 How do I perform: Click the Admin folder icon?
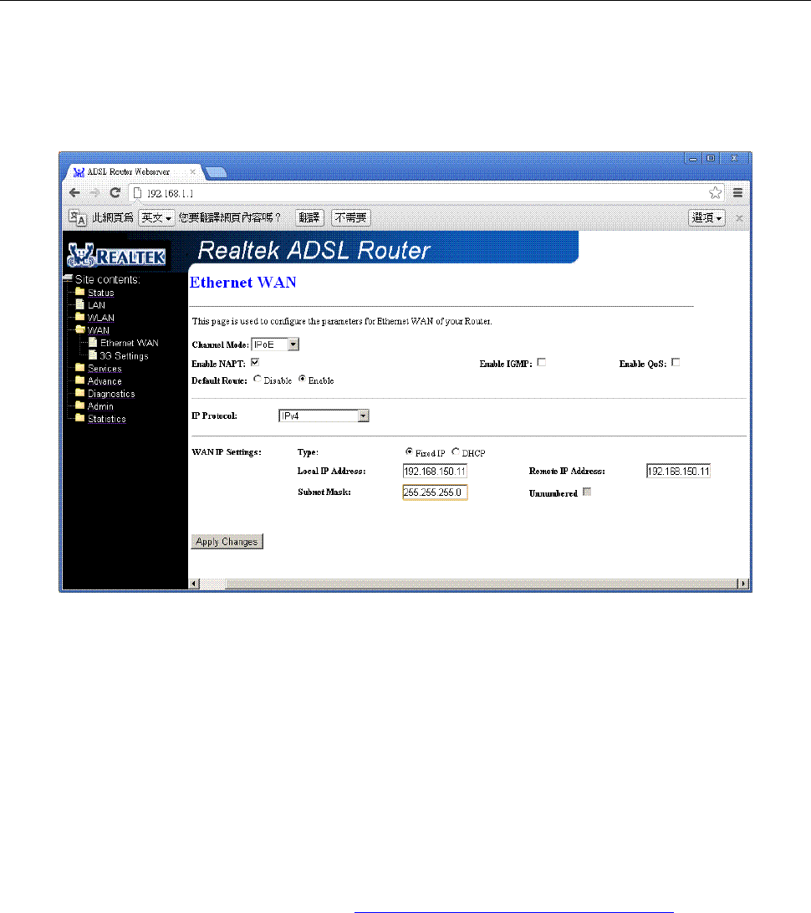(x=80, y=405)
